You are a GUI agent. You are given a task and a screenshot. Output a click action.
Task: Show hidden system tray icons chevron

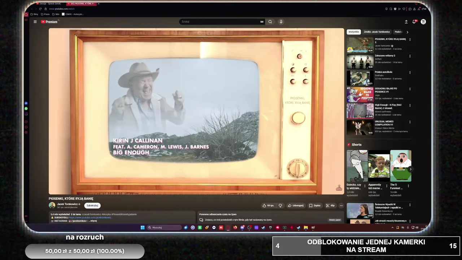392,227
